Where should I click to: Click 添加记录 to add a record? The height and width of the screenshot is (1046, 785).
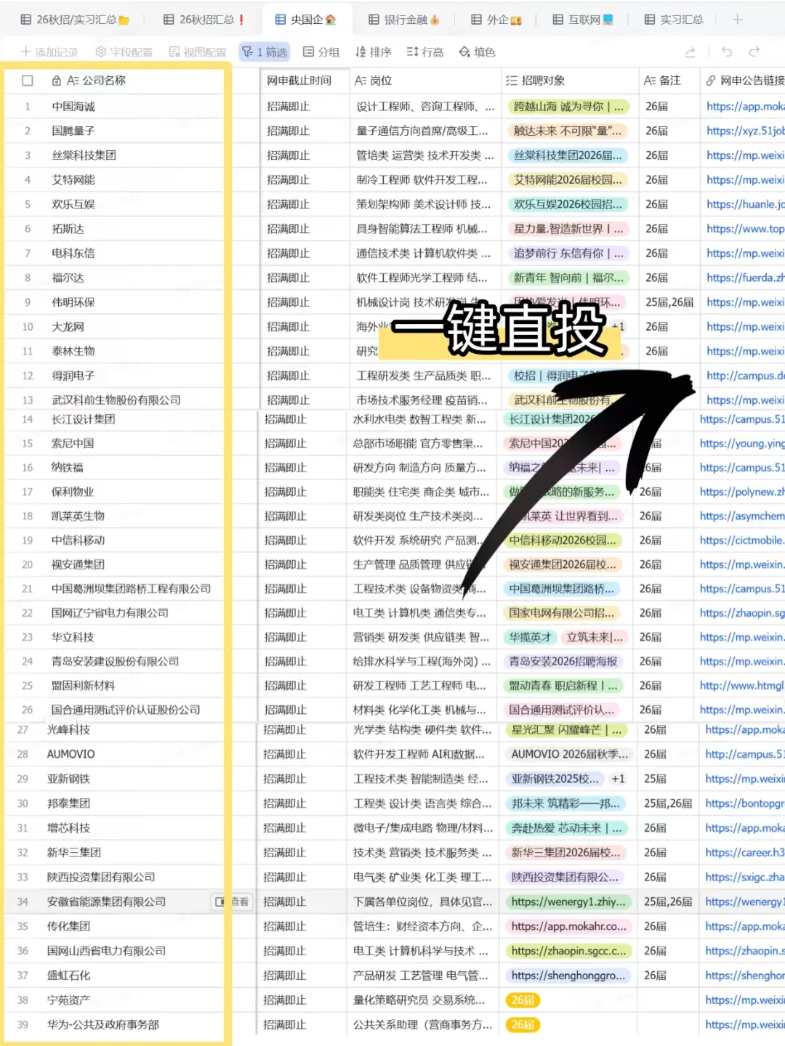tap(49, 52)
